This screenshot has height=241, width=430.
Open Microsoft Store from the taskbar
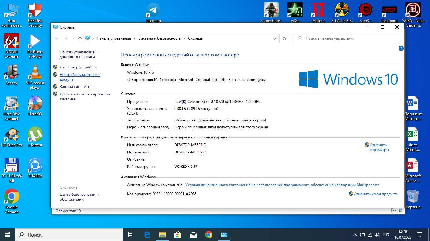tap(178, 235)
